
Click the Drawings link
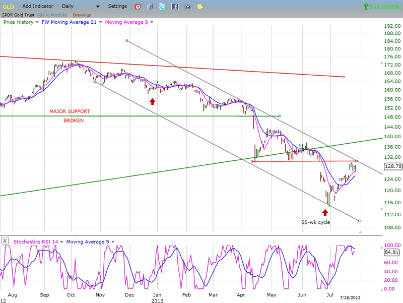coord(82,14)
